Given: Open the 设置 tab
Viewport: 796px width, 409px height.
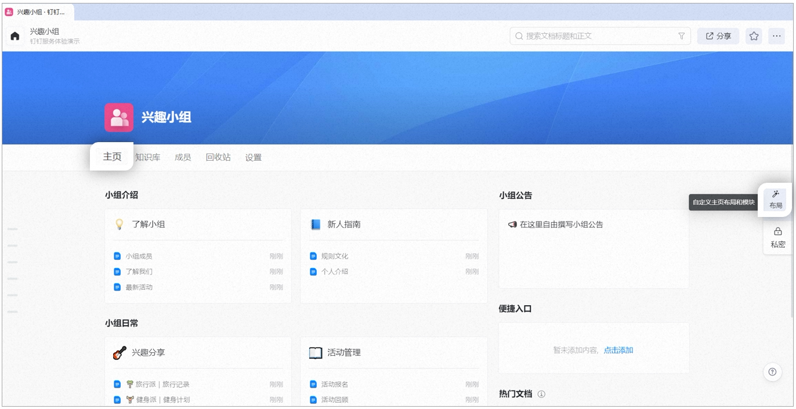Looking at the screenshot, I should click(254, 157).
